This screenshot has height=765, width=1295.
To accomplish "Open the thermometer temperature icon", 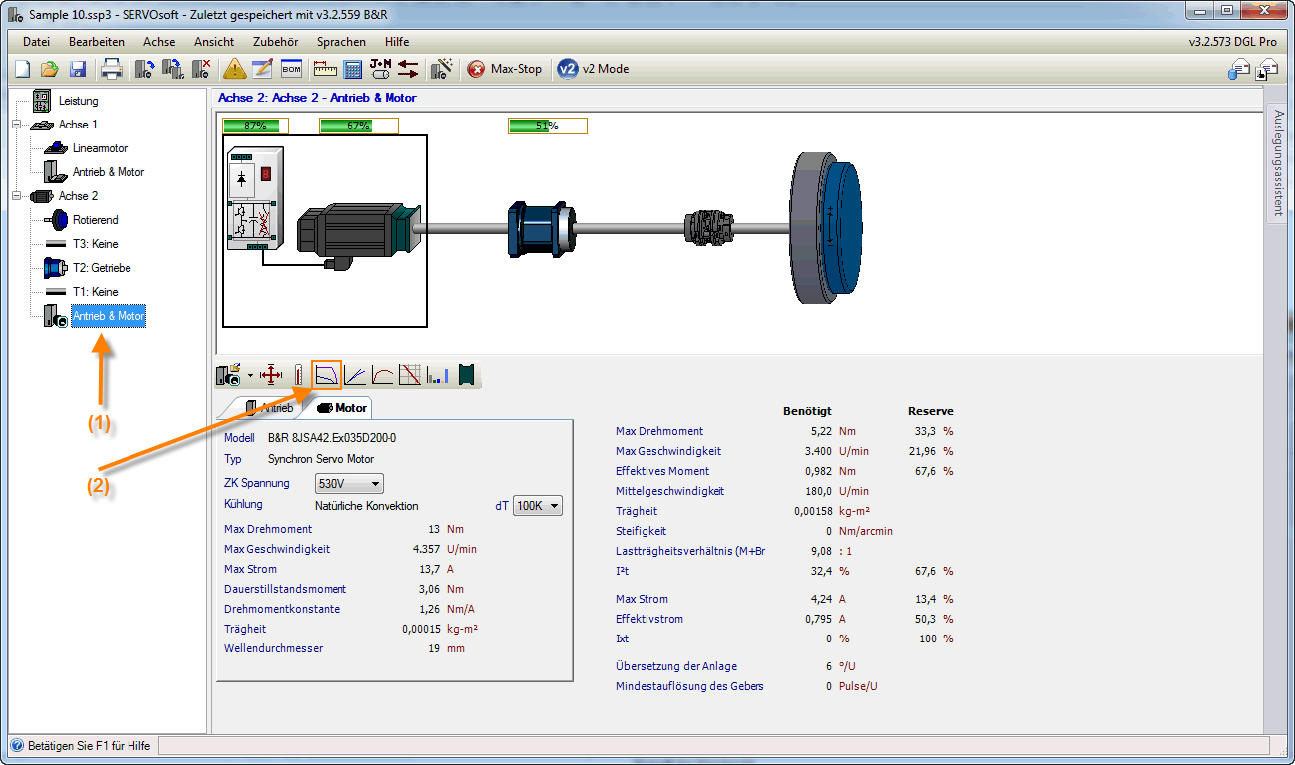I will tap(298, 375).
